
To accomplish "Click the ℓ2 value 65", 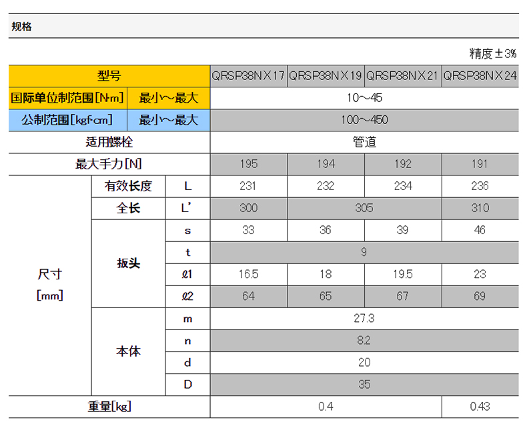I will 326,296.
